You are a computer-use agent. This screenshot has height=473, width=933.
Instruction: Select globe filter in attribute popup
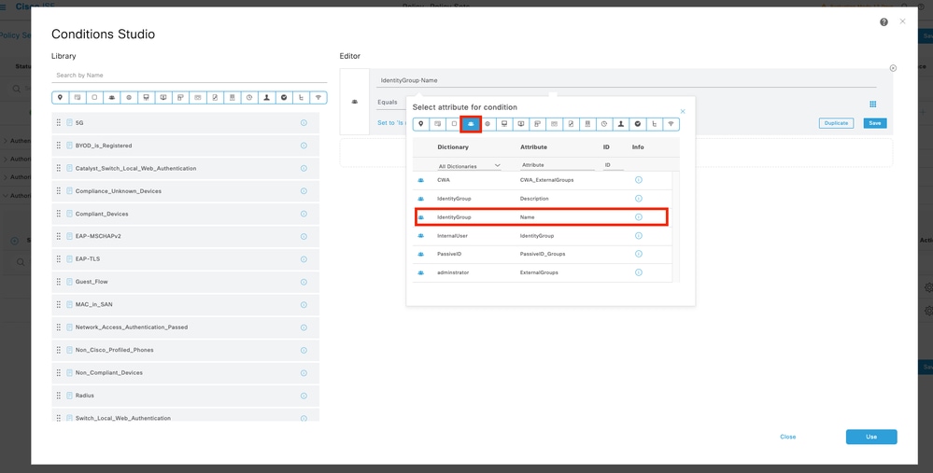click(x=488, y=124)
